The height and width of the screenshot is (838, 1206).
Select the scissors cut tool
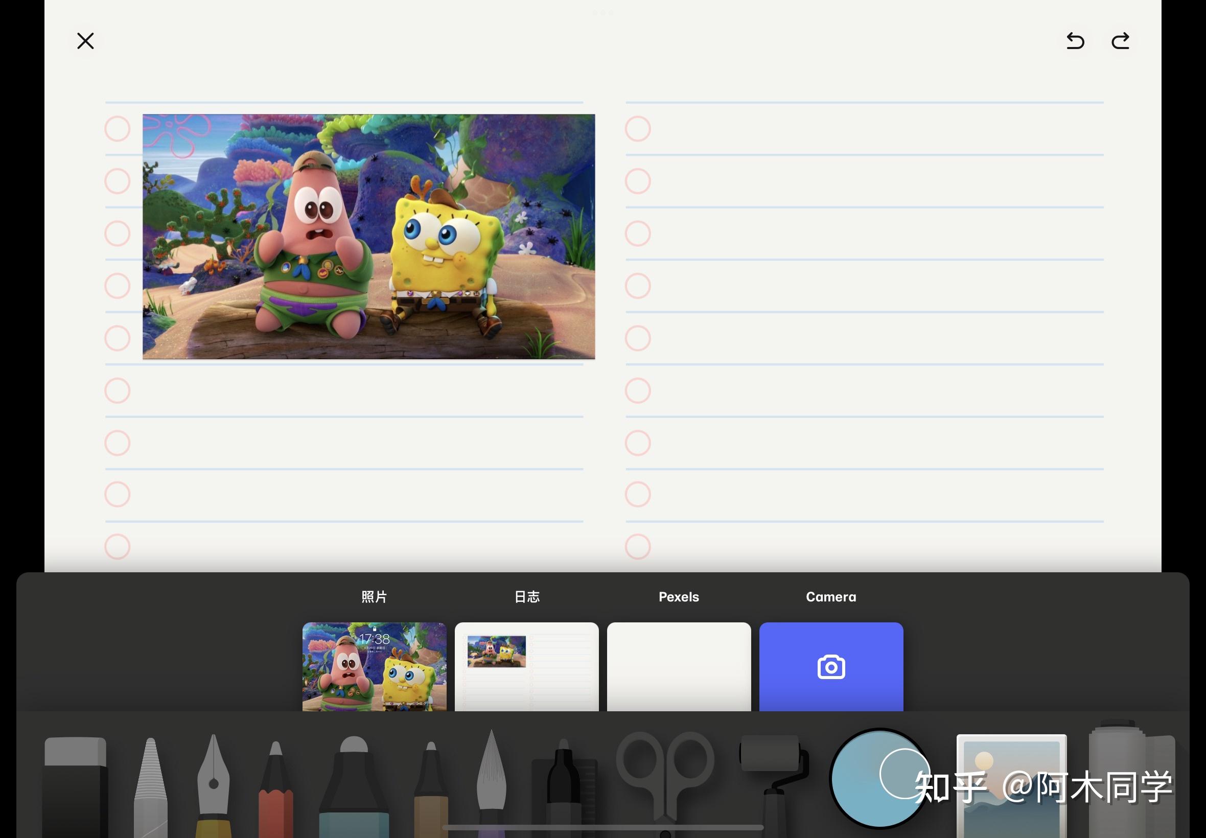[665, 784]
